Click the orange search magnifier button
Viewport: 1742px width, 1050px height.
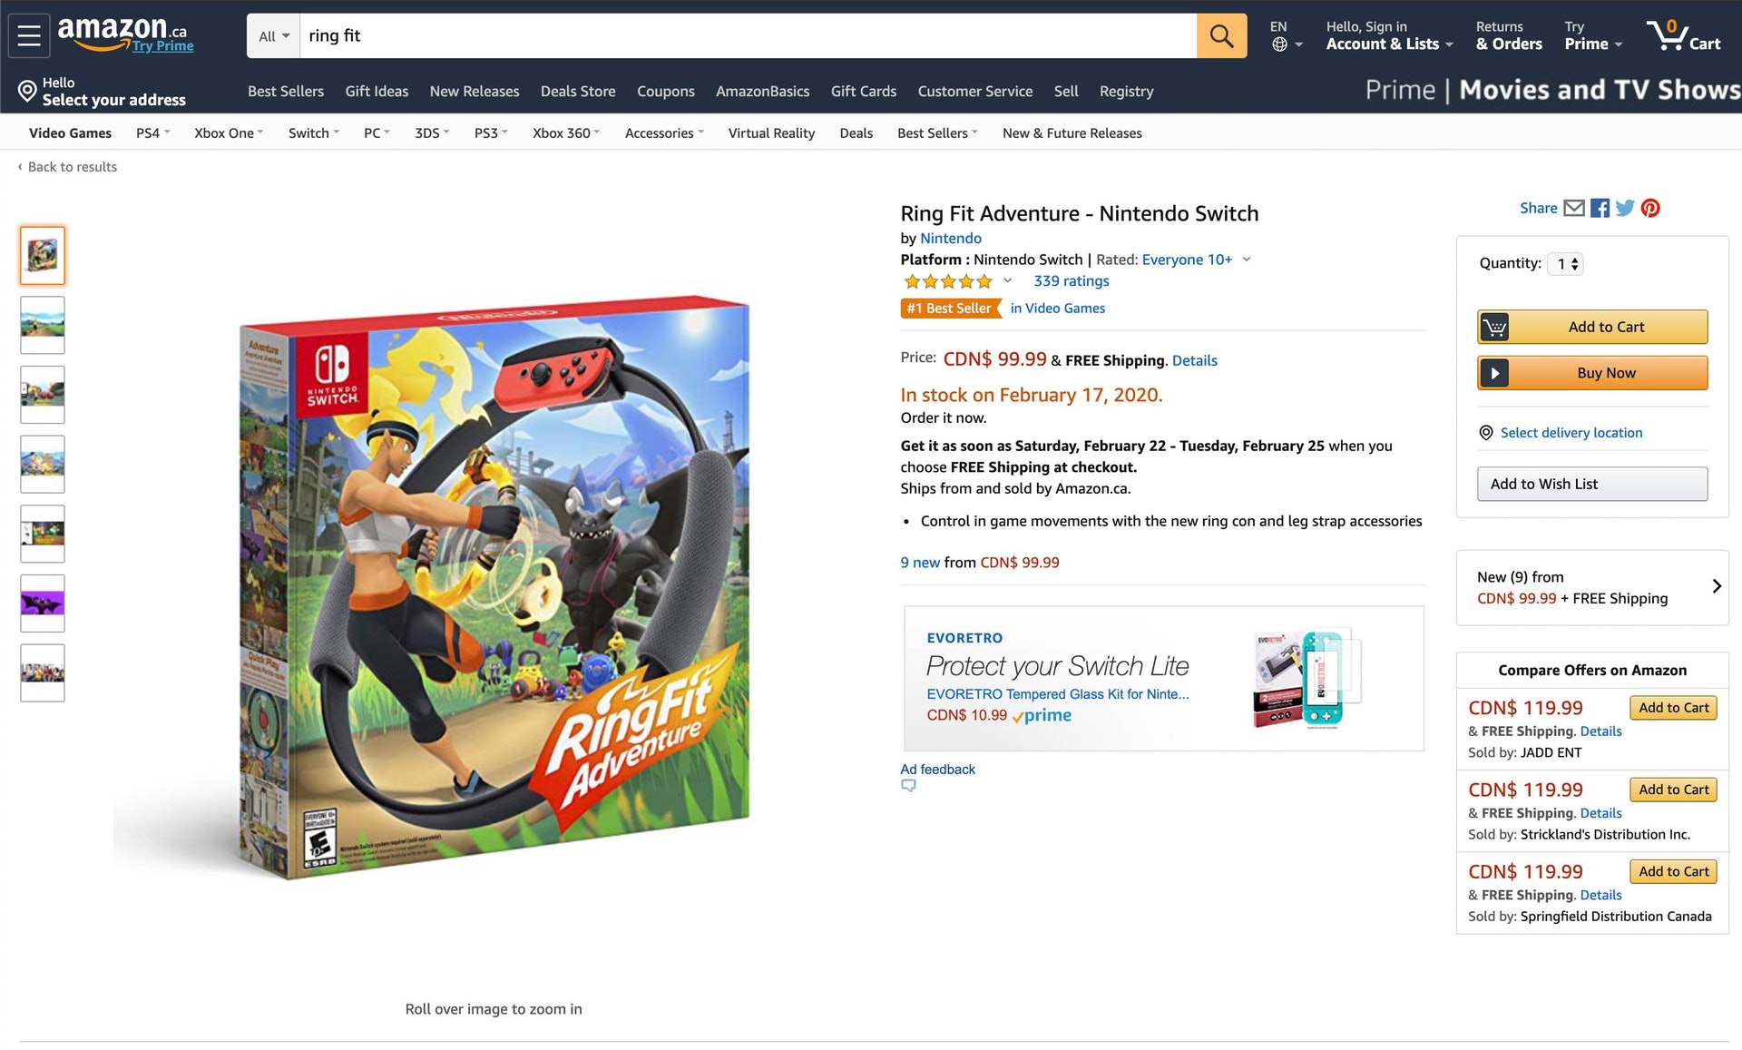point(1221,36)
